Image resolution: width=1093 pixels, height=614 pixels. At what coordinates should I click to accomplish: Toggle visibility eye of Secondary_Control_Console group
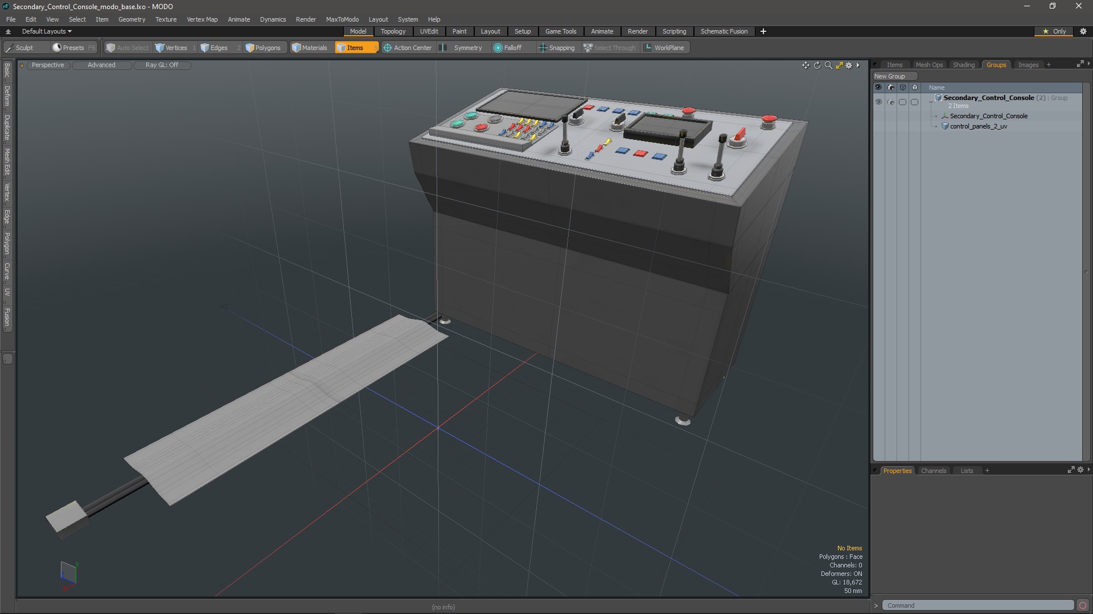point(878,102)
